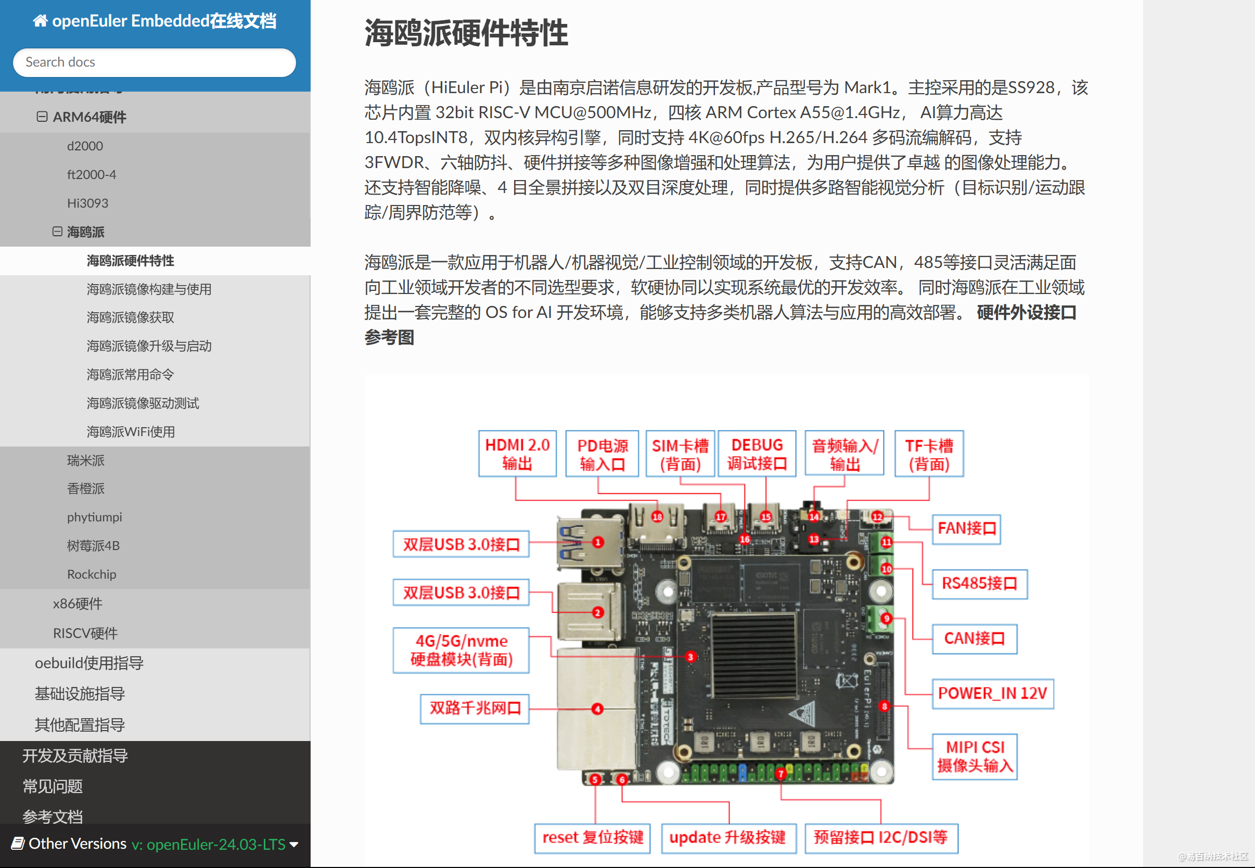Go to 海鸥派镜像构建与使用
The image size is (1255, 868).
pyautogui.click(x=149, y=289)
